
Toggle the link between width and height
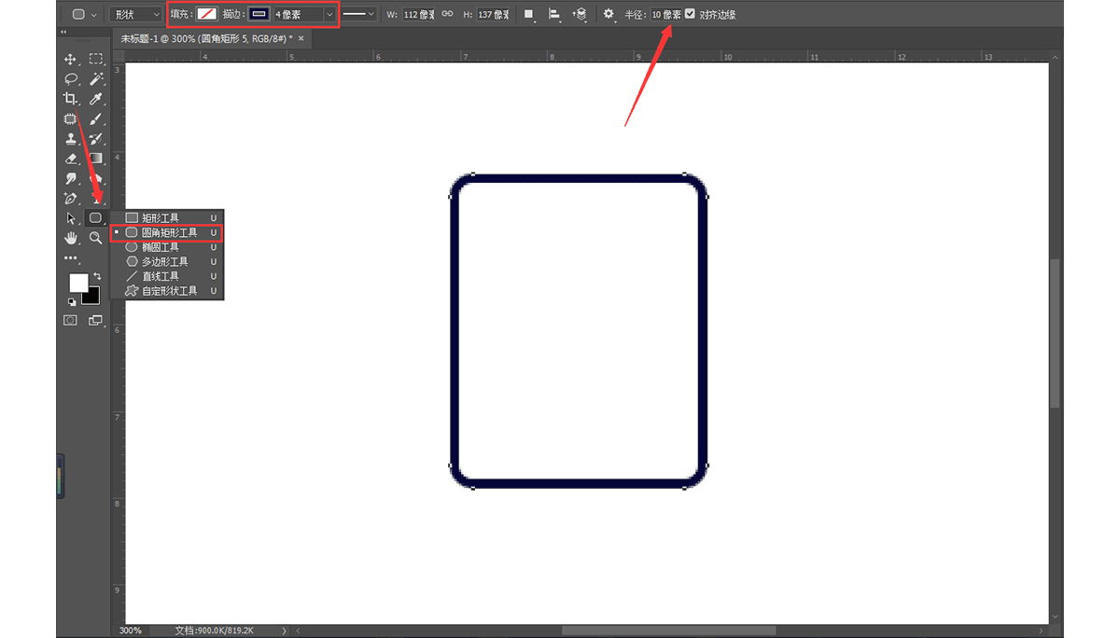point(447,14)
